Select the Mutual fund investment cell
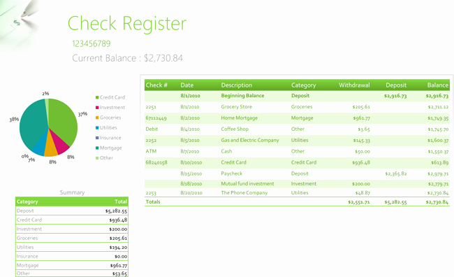The width and height of the screenshot is (454, 277). tap(247, 183)
